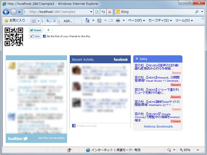This screenshot has height=155, width=207.
Task: Click the facebook logo in Recent Activity header
Action: click(121, 60)
